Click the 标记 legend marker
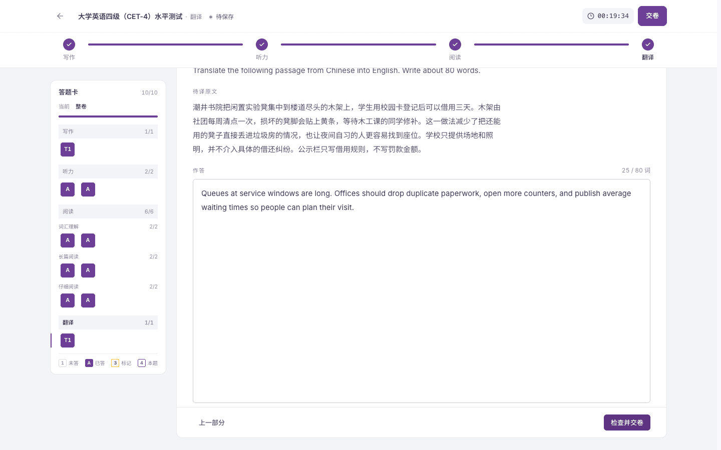 pyautogui.click(x=115, y=363)
